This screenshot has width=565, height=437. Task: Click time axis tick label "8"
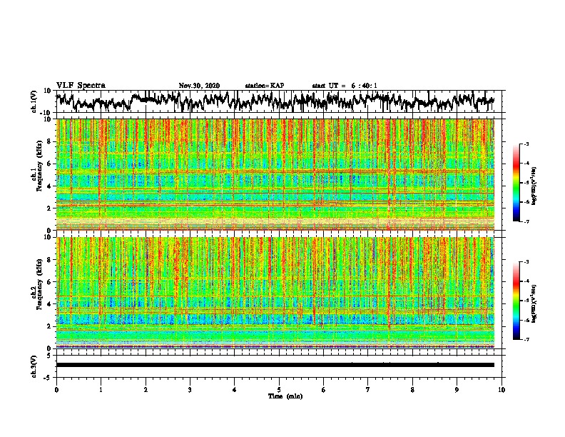[x=412, y=390]
